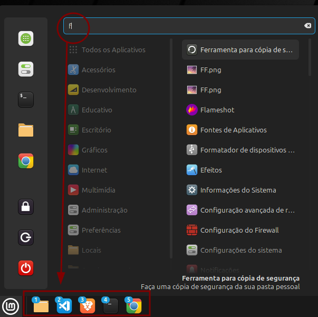The width and height of the screenshot is (318, 317).
Task: Click the logout icon in the sidebar
Action: point(26,237)
